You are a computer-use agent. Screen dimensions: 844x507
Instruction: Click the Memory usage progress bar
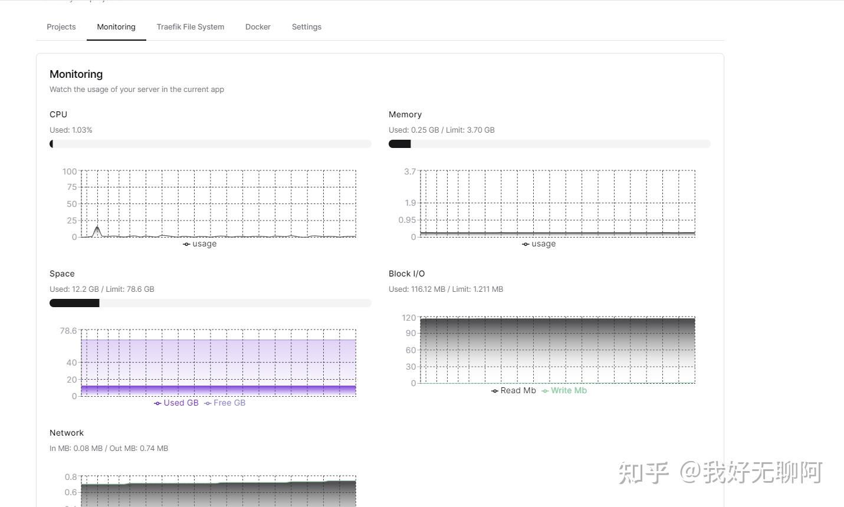point(550,144)
